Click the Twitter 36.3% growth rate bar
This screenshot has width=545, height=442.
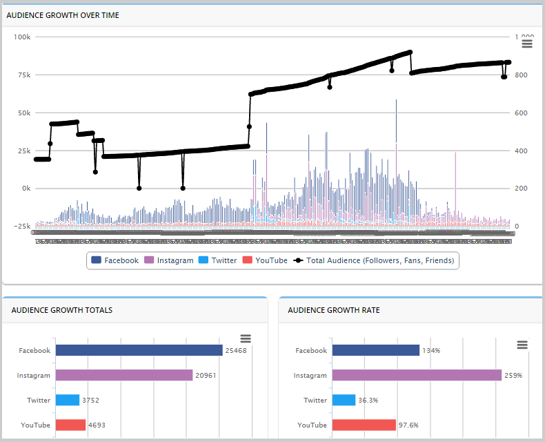[344, 400]
